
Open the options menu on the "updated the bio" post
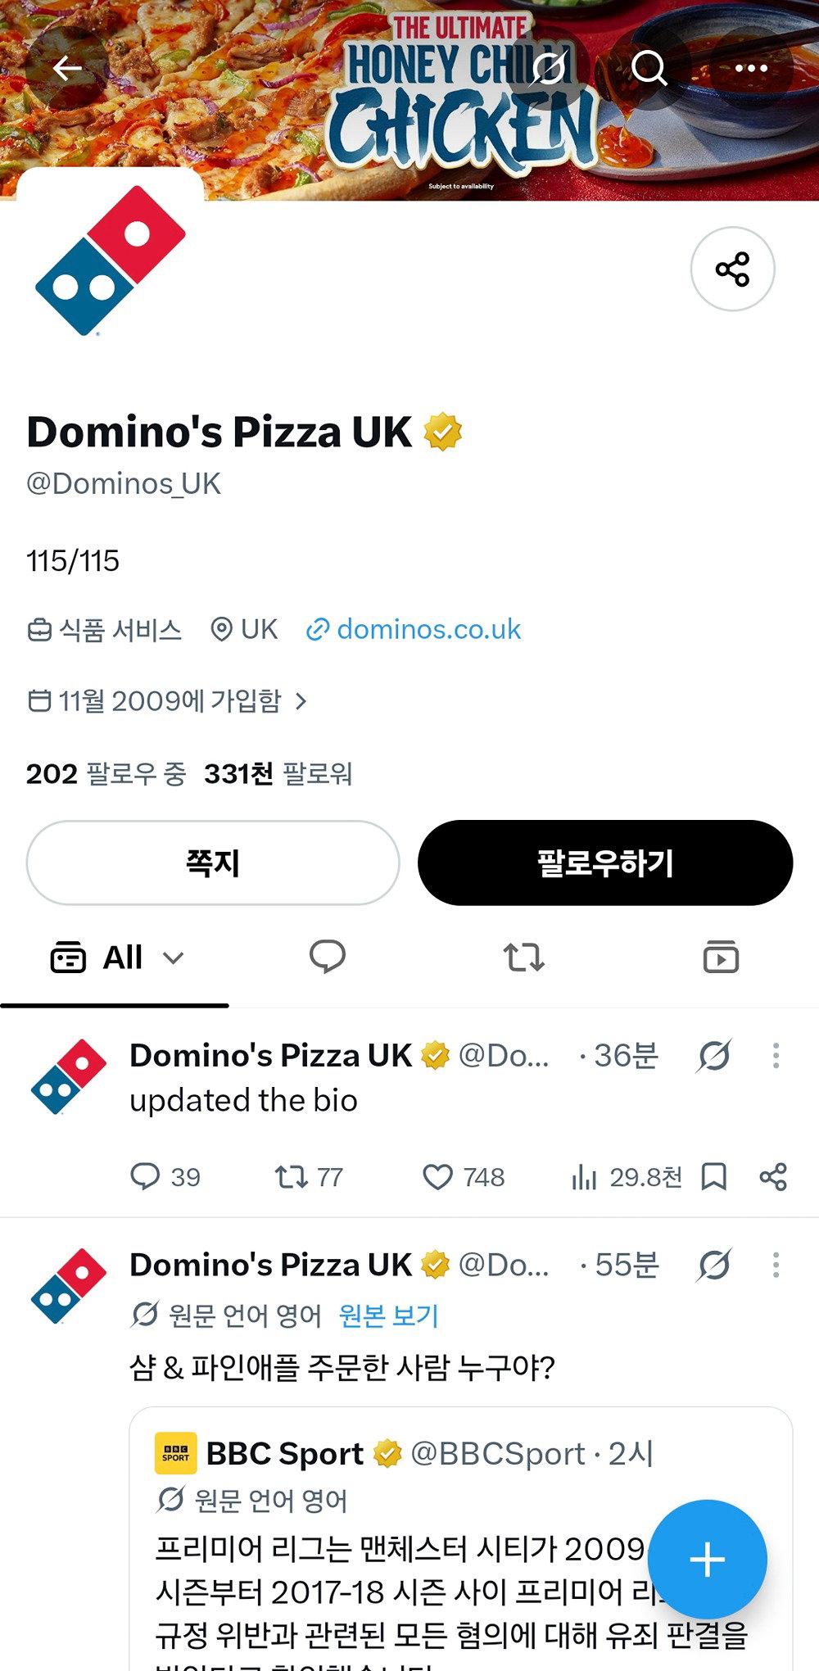(776, 1056)
